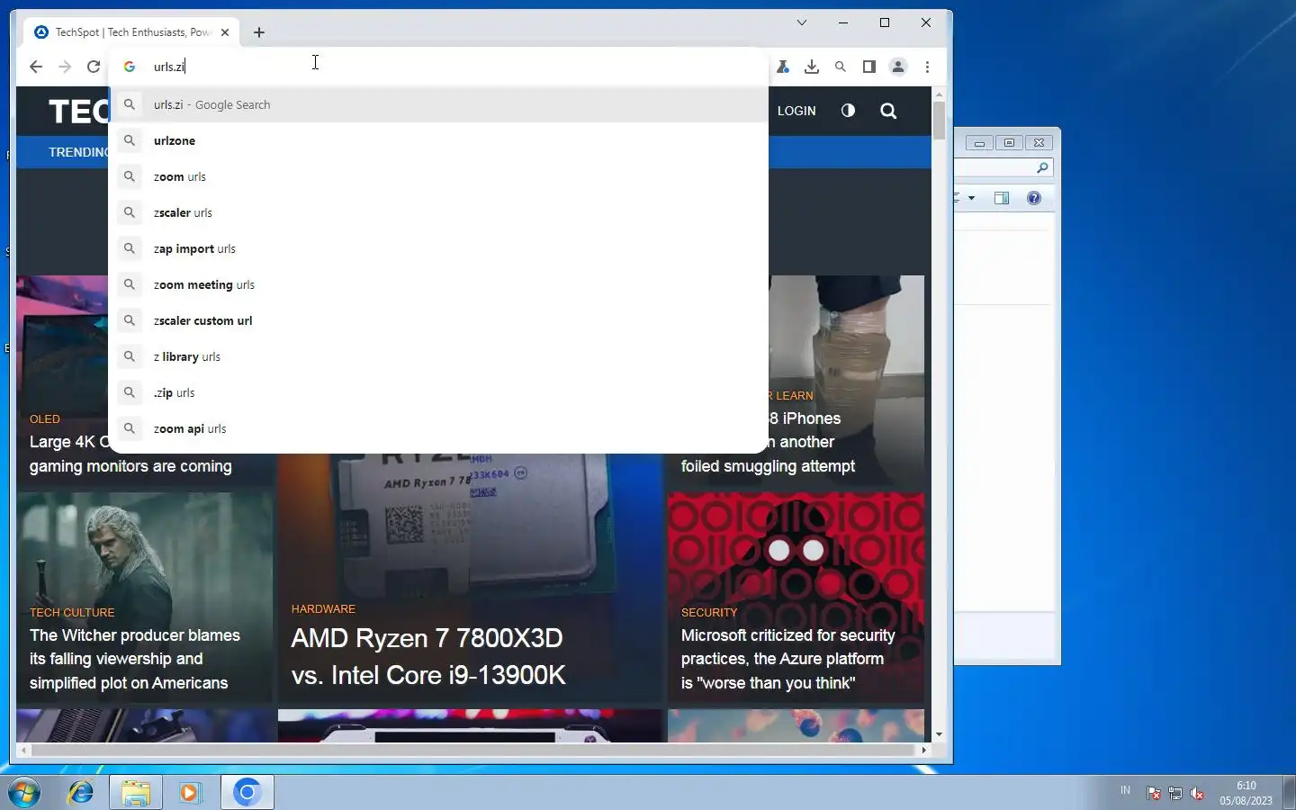Screen dimensions: 1296x810
Task: Click the muted volume tray icon
Action: coord(1197,793)
